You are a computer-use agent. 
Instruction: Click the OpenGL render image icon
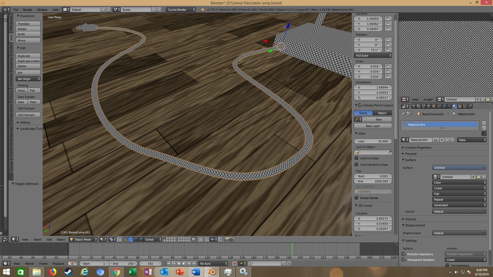(226, 239)
